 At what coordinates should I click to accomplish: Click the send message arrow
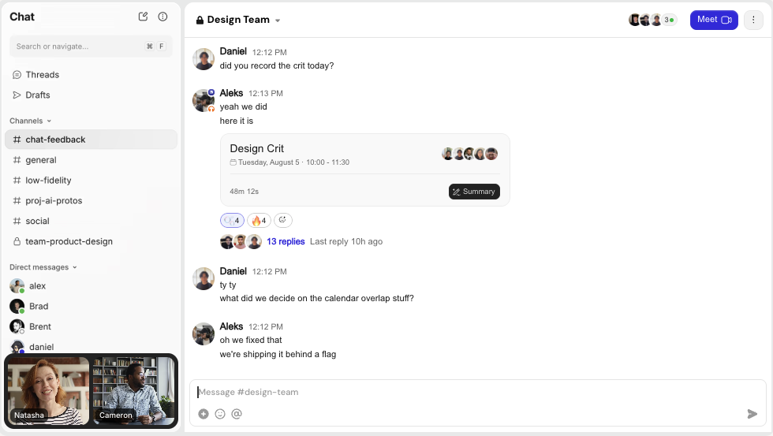pos(752,414)
